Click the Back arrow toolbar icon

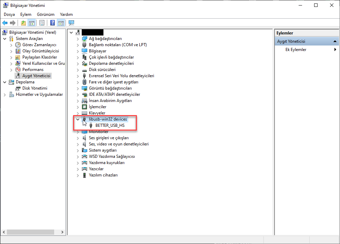click(x=5, y=23)
